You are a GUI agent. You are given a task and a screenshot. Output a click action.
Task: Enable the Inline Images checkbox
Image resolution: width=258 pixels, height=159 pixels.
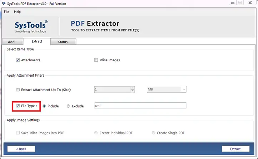tap(96, 60)
